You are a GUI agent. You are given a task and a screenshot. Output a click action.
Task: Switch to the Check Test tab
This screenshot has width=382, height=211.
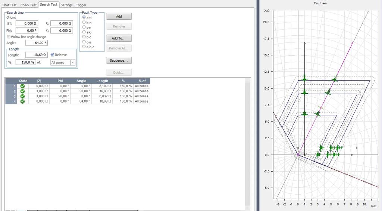point(28,5)
